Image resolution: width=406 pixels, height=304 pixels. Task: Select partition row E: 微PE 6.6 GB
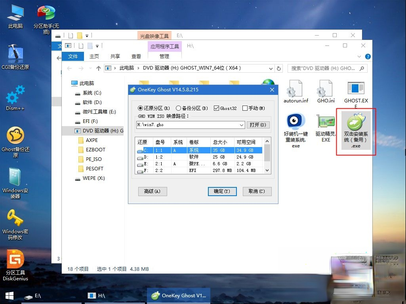click(x=199, y=164)
